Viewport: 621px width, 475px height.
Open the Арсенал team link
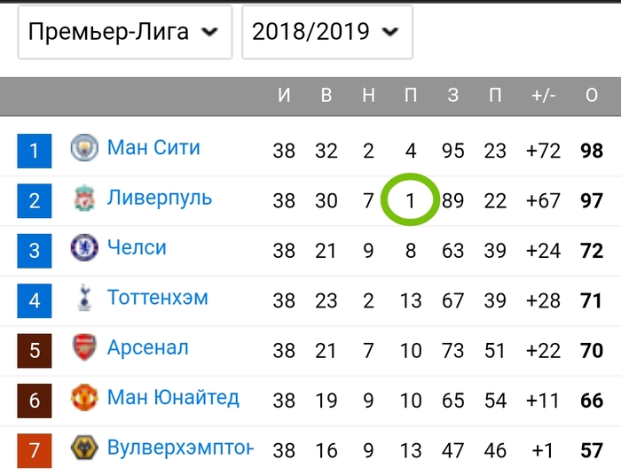148,347
